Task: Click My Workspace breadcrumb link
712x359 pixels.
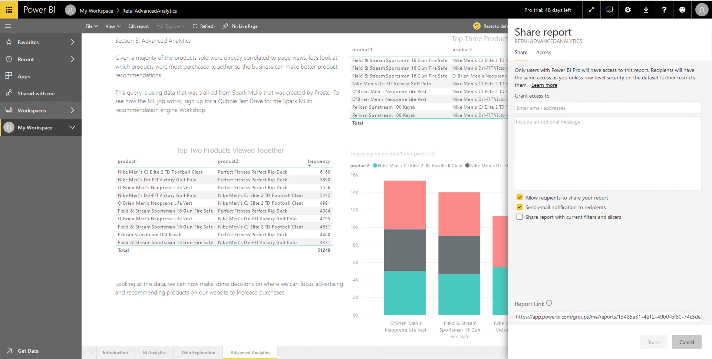Action: coord(96,11)
